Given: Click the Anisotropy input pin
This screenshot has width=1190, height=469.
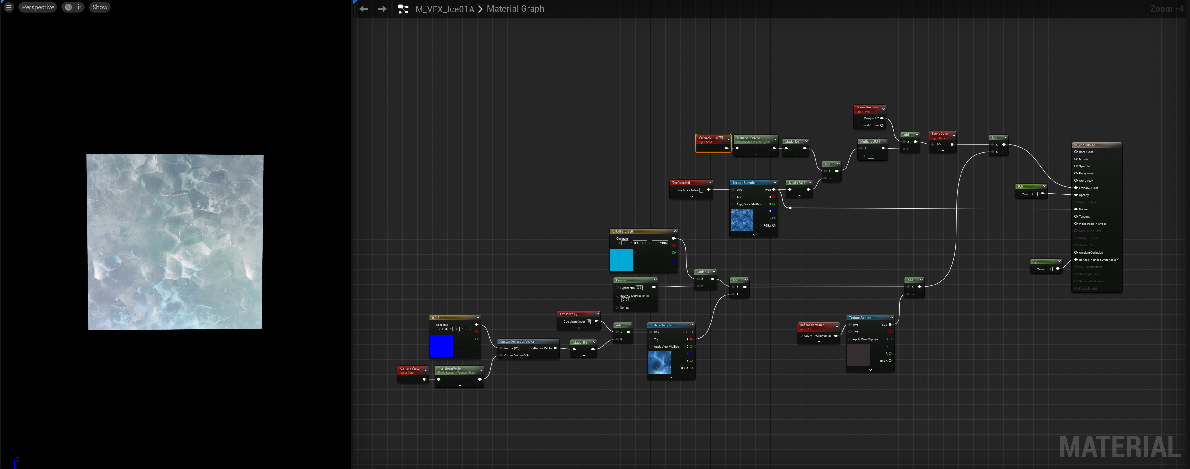Looking at the screenshot, I should [x=1076, y=180].
